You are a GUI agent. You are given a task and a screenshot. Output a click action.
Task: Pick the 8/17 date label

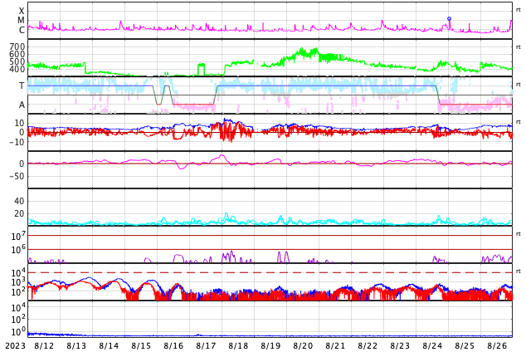tap(206, 345)
